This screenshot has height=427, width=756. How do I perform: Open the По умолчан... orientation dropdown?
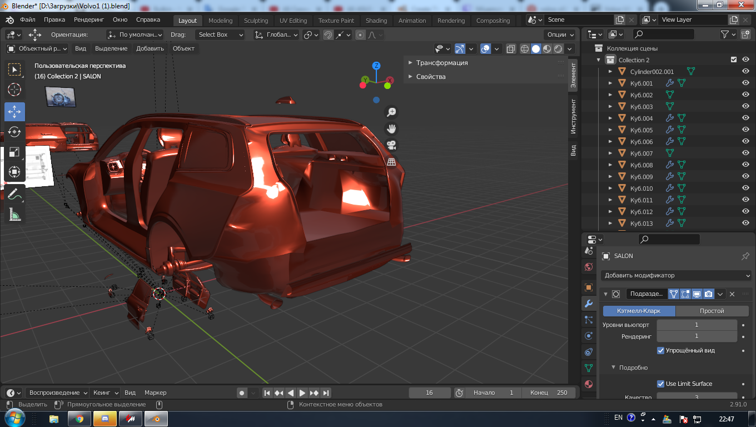(x=135, y=35)
